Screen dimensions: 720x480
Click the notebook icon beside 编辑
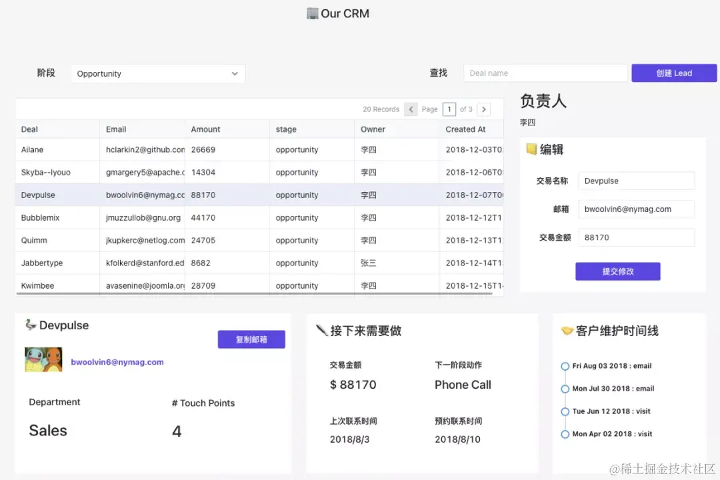coord(530,149)
